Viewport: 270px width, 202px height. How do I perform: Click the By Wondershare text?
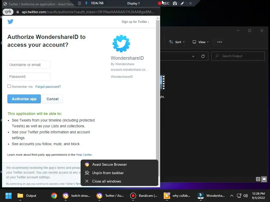(122, 64)
